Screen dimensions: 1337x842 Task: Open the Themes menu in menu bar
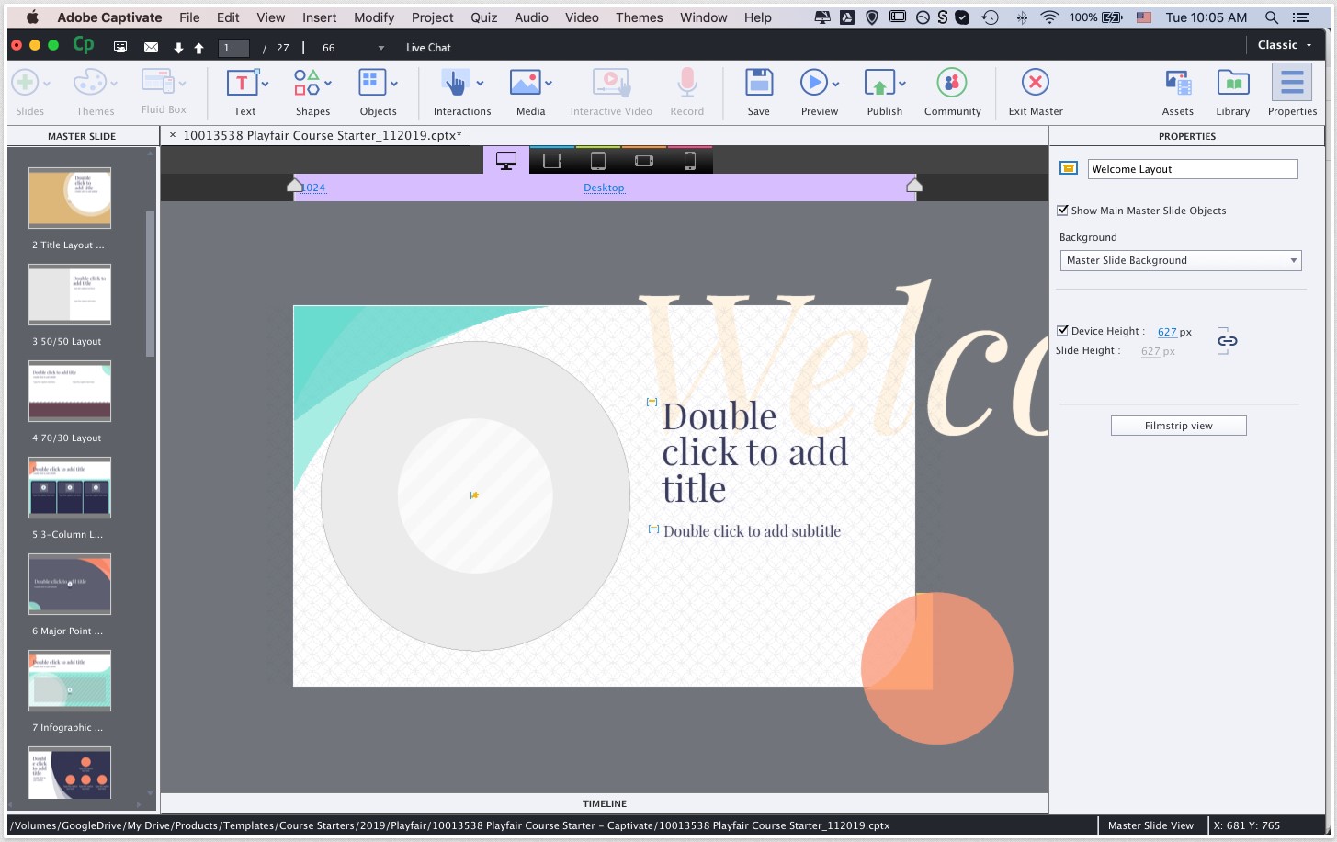[x=639, y=17]
